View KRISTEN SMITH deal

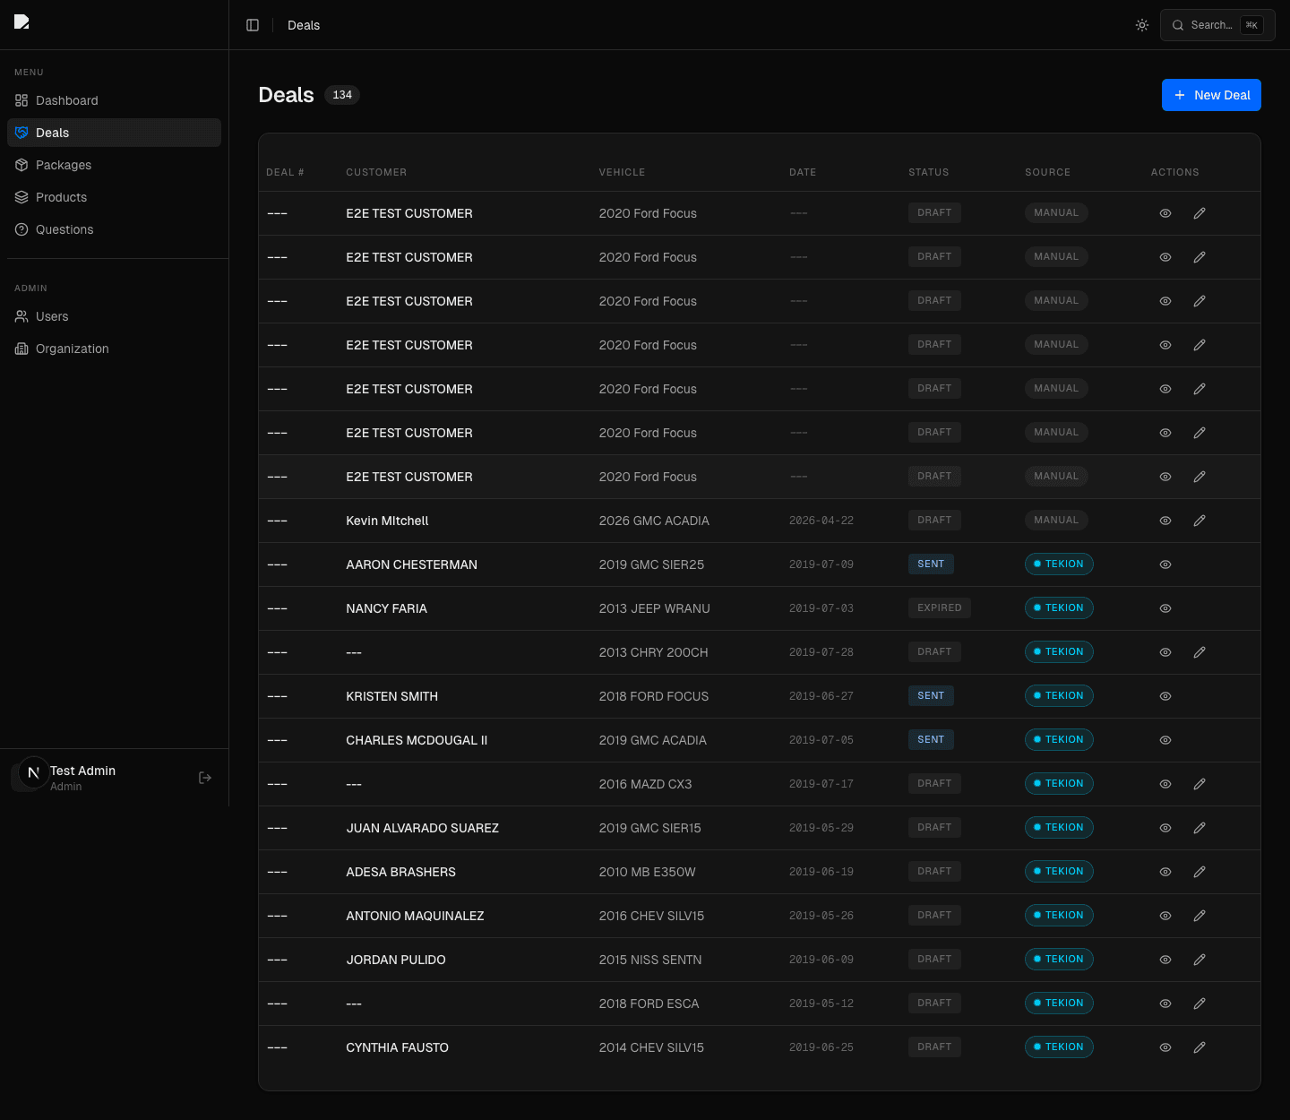[x=1165, y=696]
